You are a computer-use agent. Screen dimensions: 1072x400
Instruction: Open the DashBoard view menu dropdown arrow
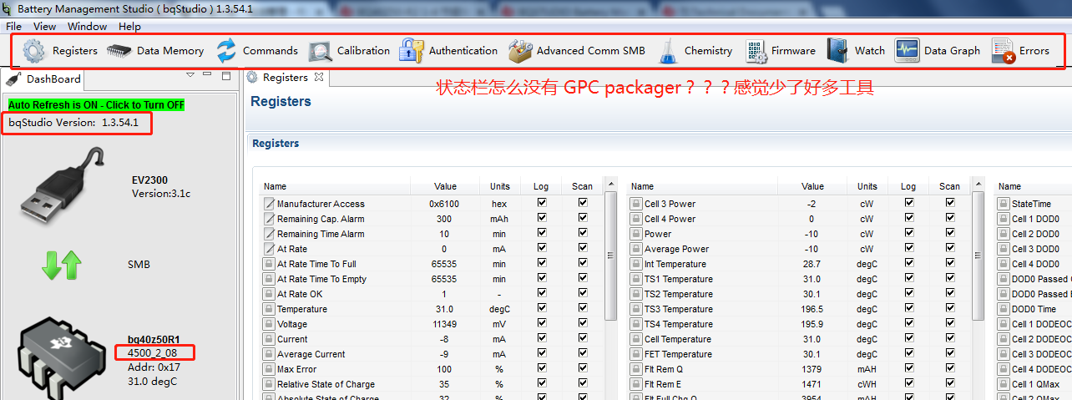pyautogui.click(x=190, y=75)
